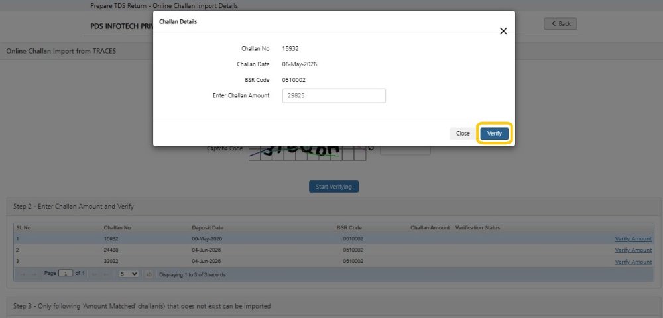Click the Challan No column header
Screen dimensions: 663x318
click(117, 228)
